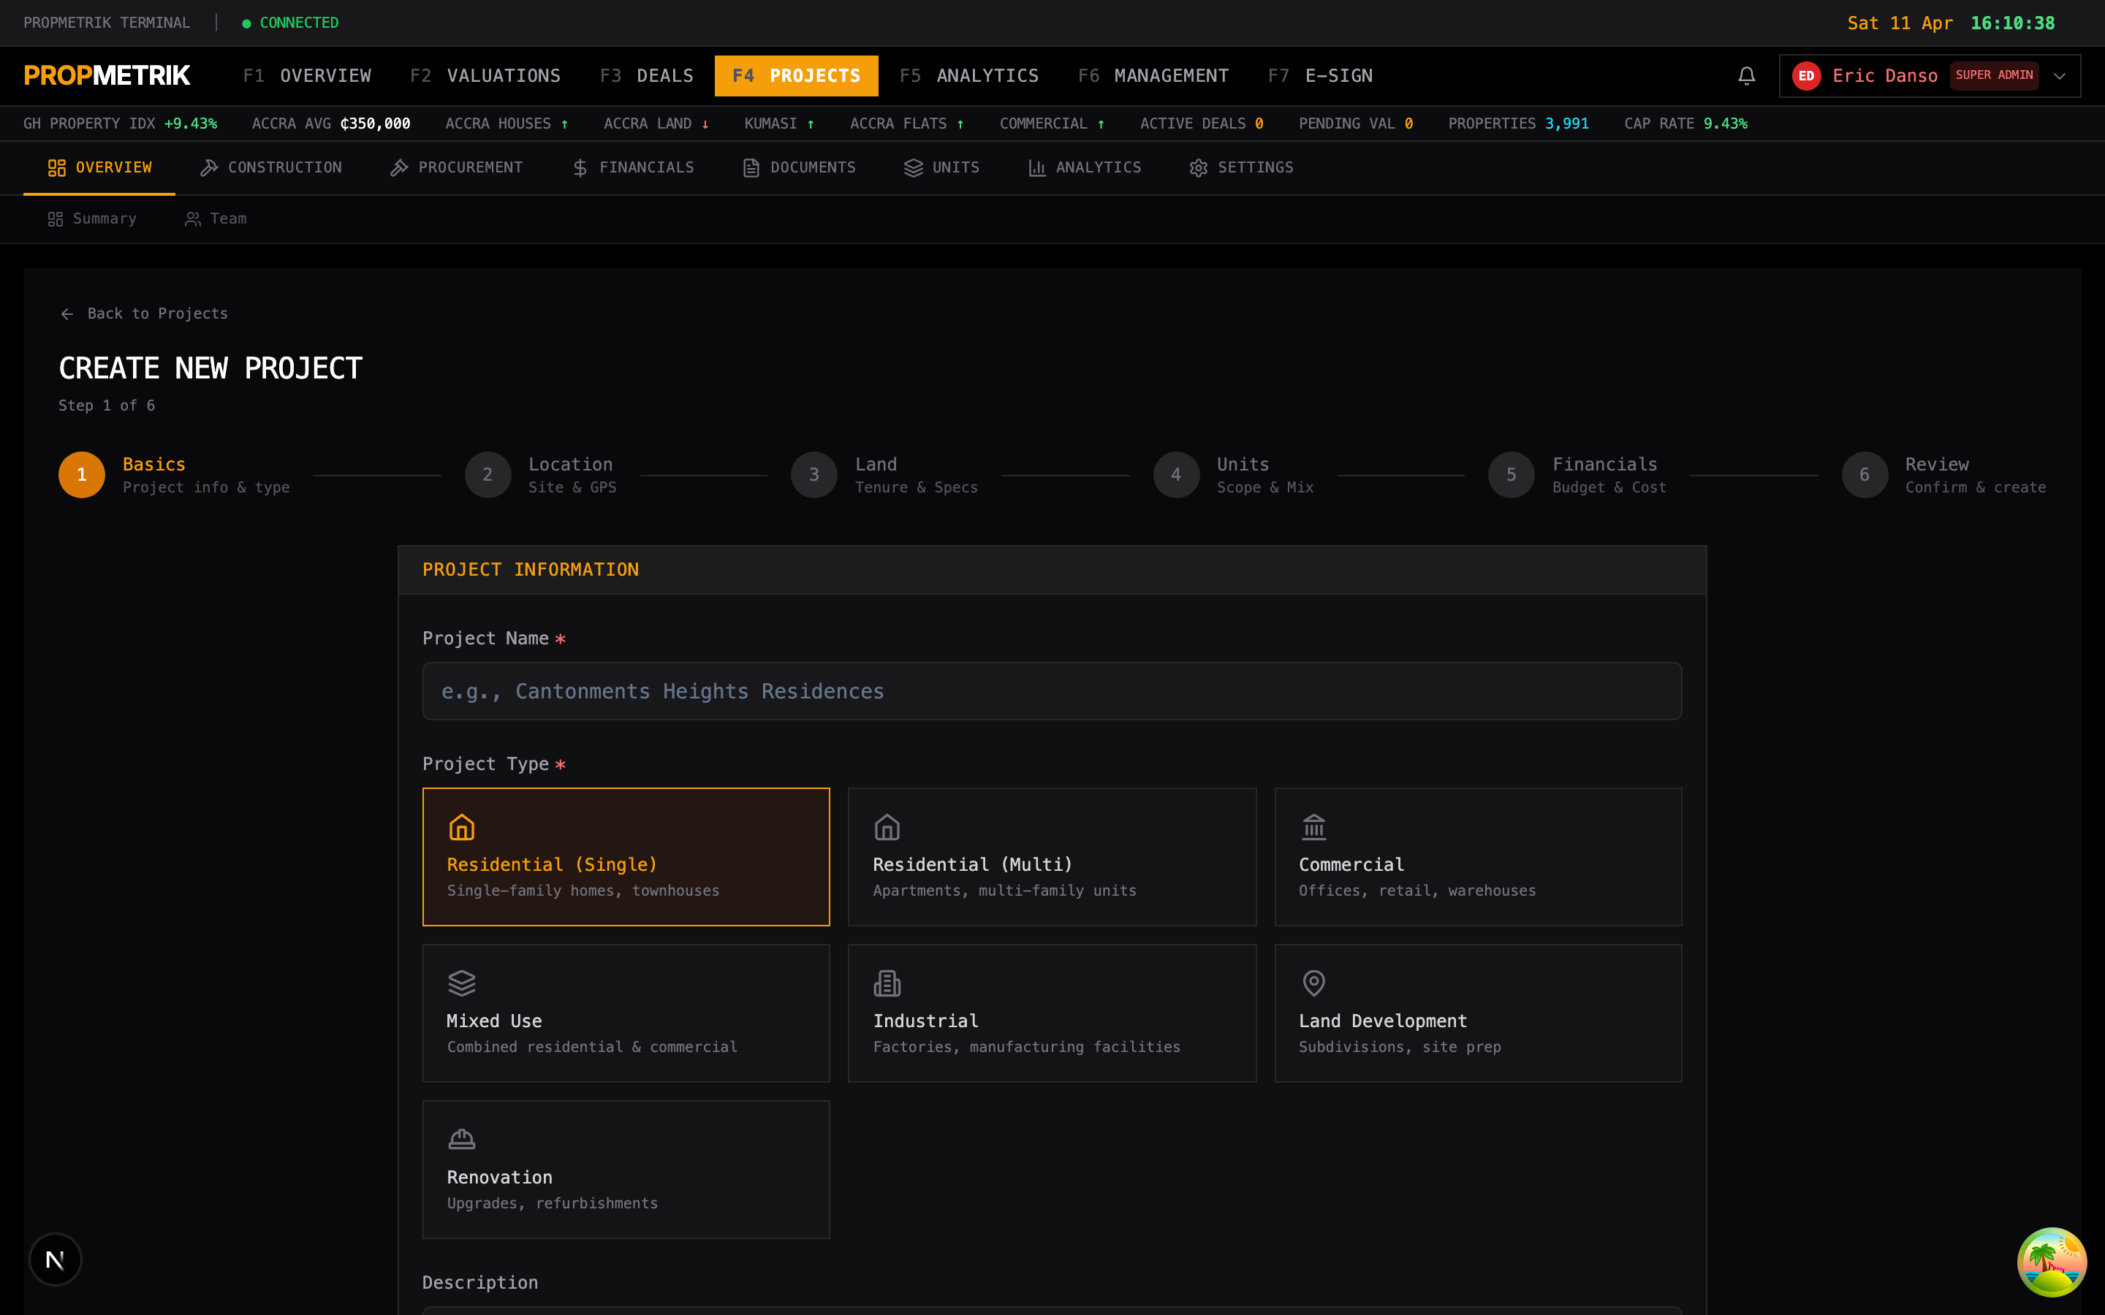2105x1315 pixels.
Task: Open F1 Overview main tab
Action: 307,76
